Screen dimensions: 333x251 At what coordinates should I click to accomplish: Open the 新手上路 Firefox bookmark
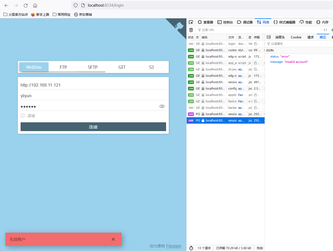pyautogui.click(x=40, y=15)
